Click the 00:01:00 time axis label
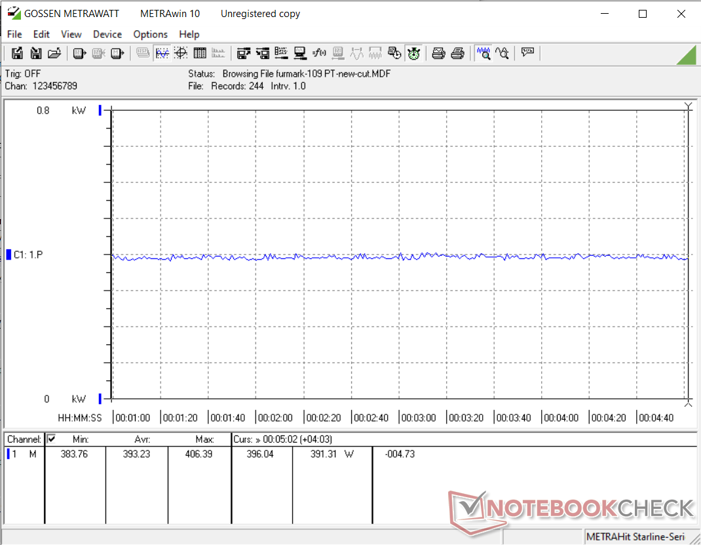The width and height of the screenshot is (701, 545). (133, 418)
